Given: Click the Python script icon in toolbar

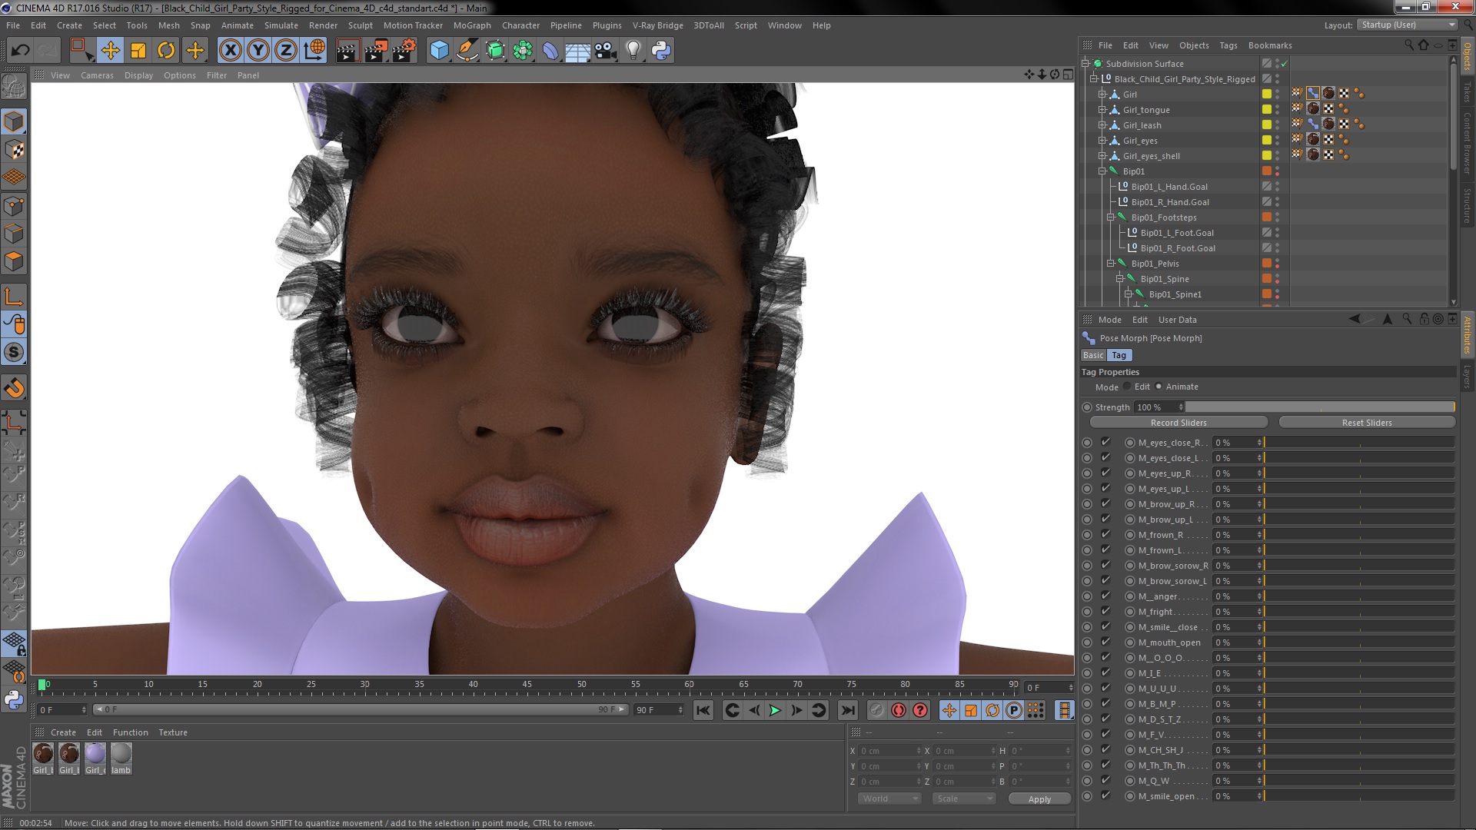Looking at the screenshot, I should [x=661, y=51].
